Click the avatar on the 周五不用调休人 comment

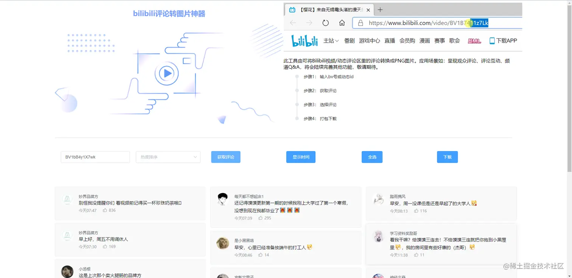pyautogui.click(x=67, y=236)
